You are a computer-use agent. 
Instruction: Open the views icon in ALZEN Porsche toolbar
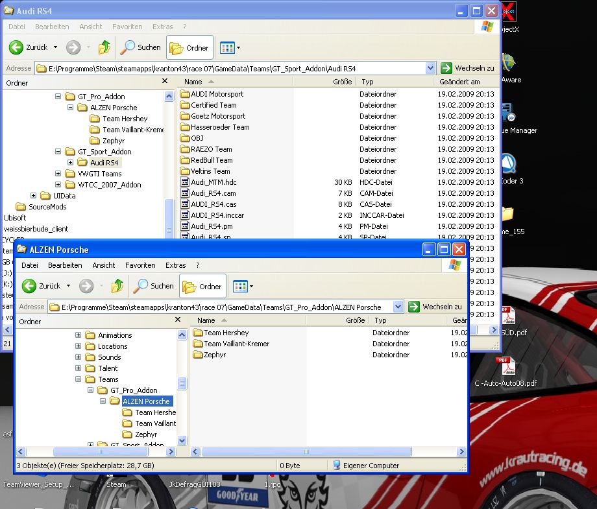pyautogui.click(x=239, y=286)
